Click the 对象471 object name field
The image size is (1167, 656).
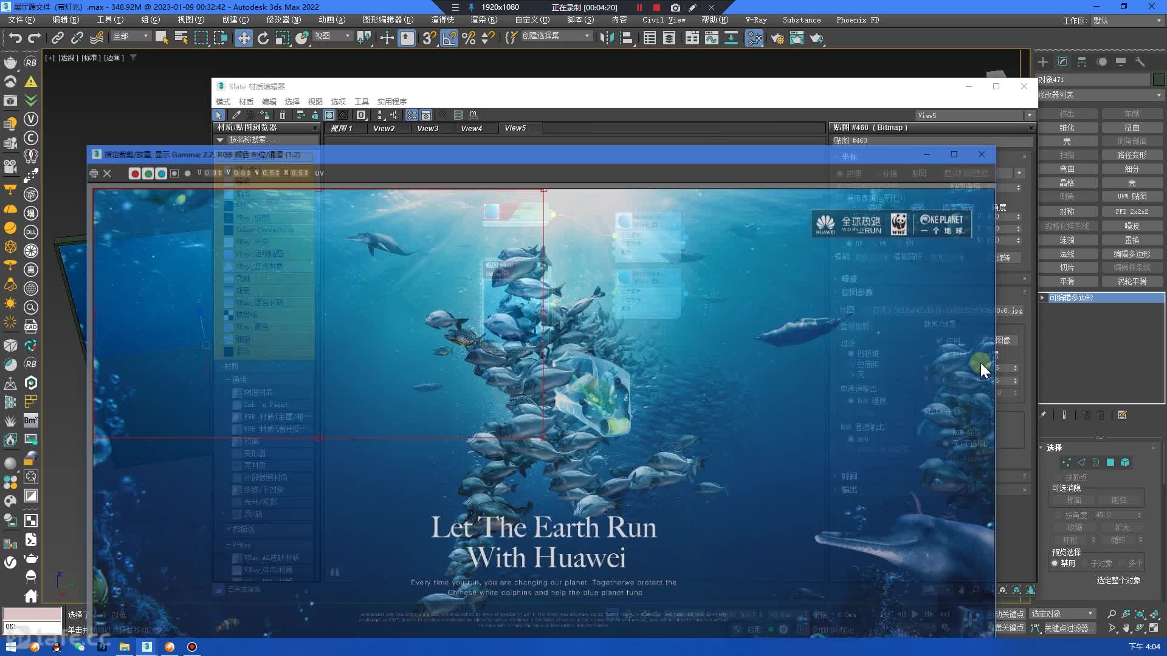pyautogui.click(x=1093, y=80)
